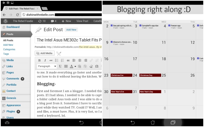Open Media in the sidebar

pyautogui.click(x=10, y=60)
